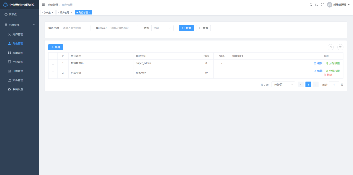This screenshot has height=175, width=353.
Task: Click 系统管理 in the breadcrumb
Action: point(53,5)
